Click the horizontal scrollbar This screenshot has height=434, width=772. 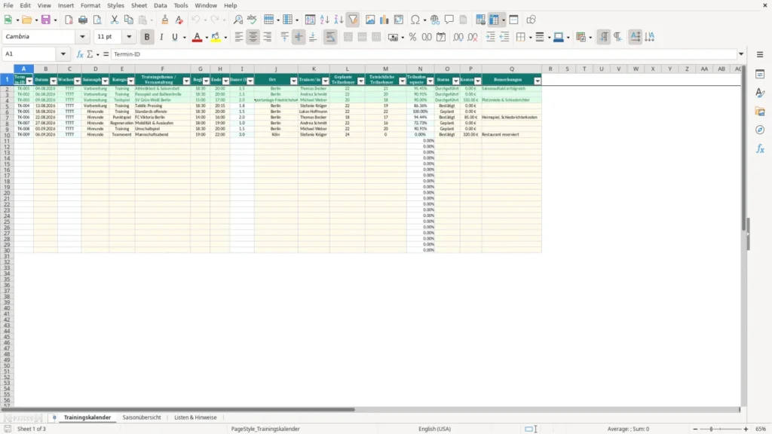pyautogui.click(x=177, y=409)
